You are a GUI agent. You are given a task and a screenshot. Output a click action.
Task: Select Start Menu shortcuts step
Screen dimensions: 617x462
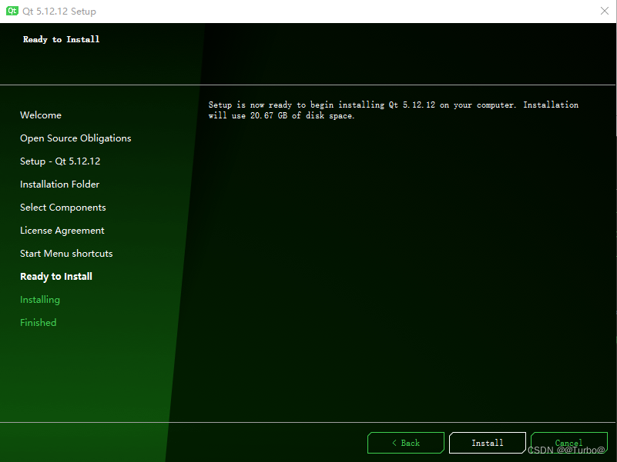[66, 254]
